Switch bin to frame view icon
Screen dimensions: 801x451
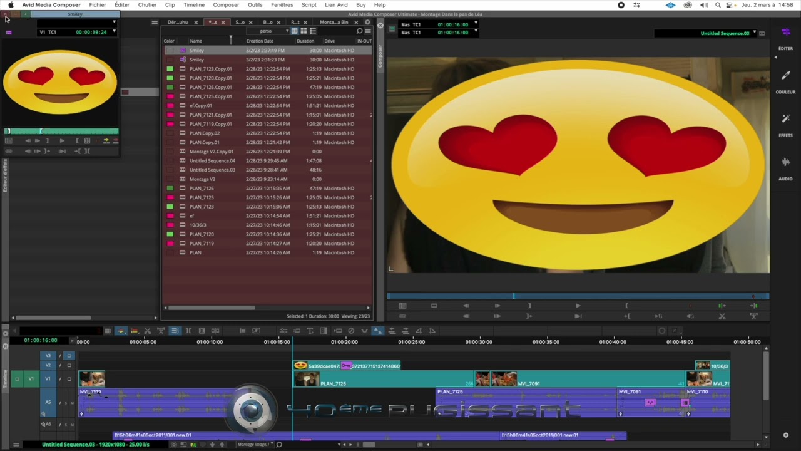pyautogui.click(x=303, y=31)
